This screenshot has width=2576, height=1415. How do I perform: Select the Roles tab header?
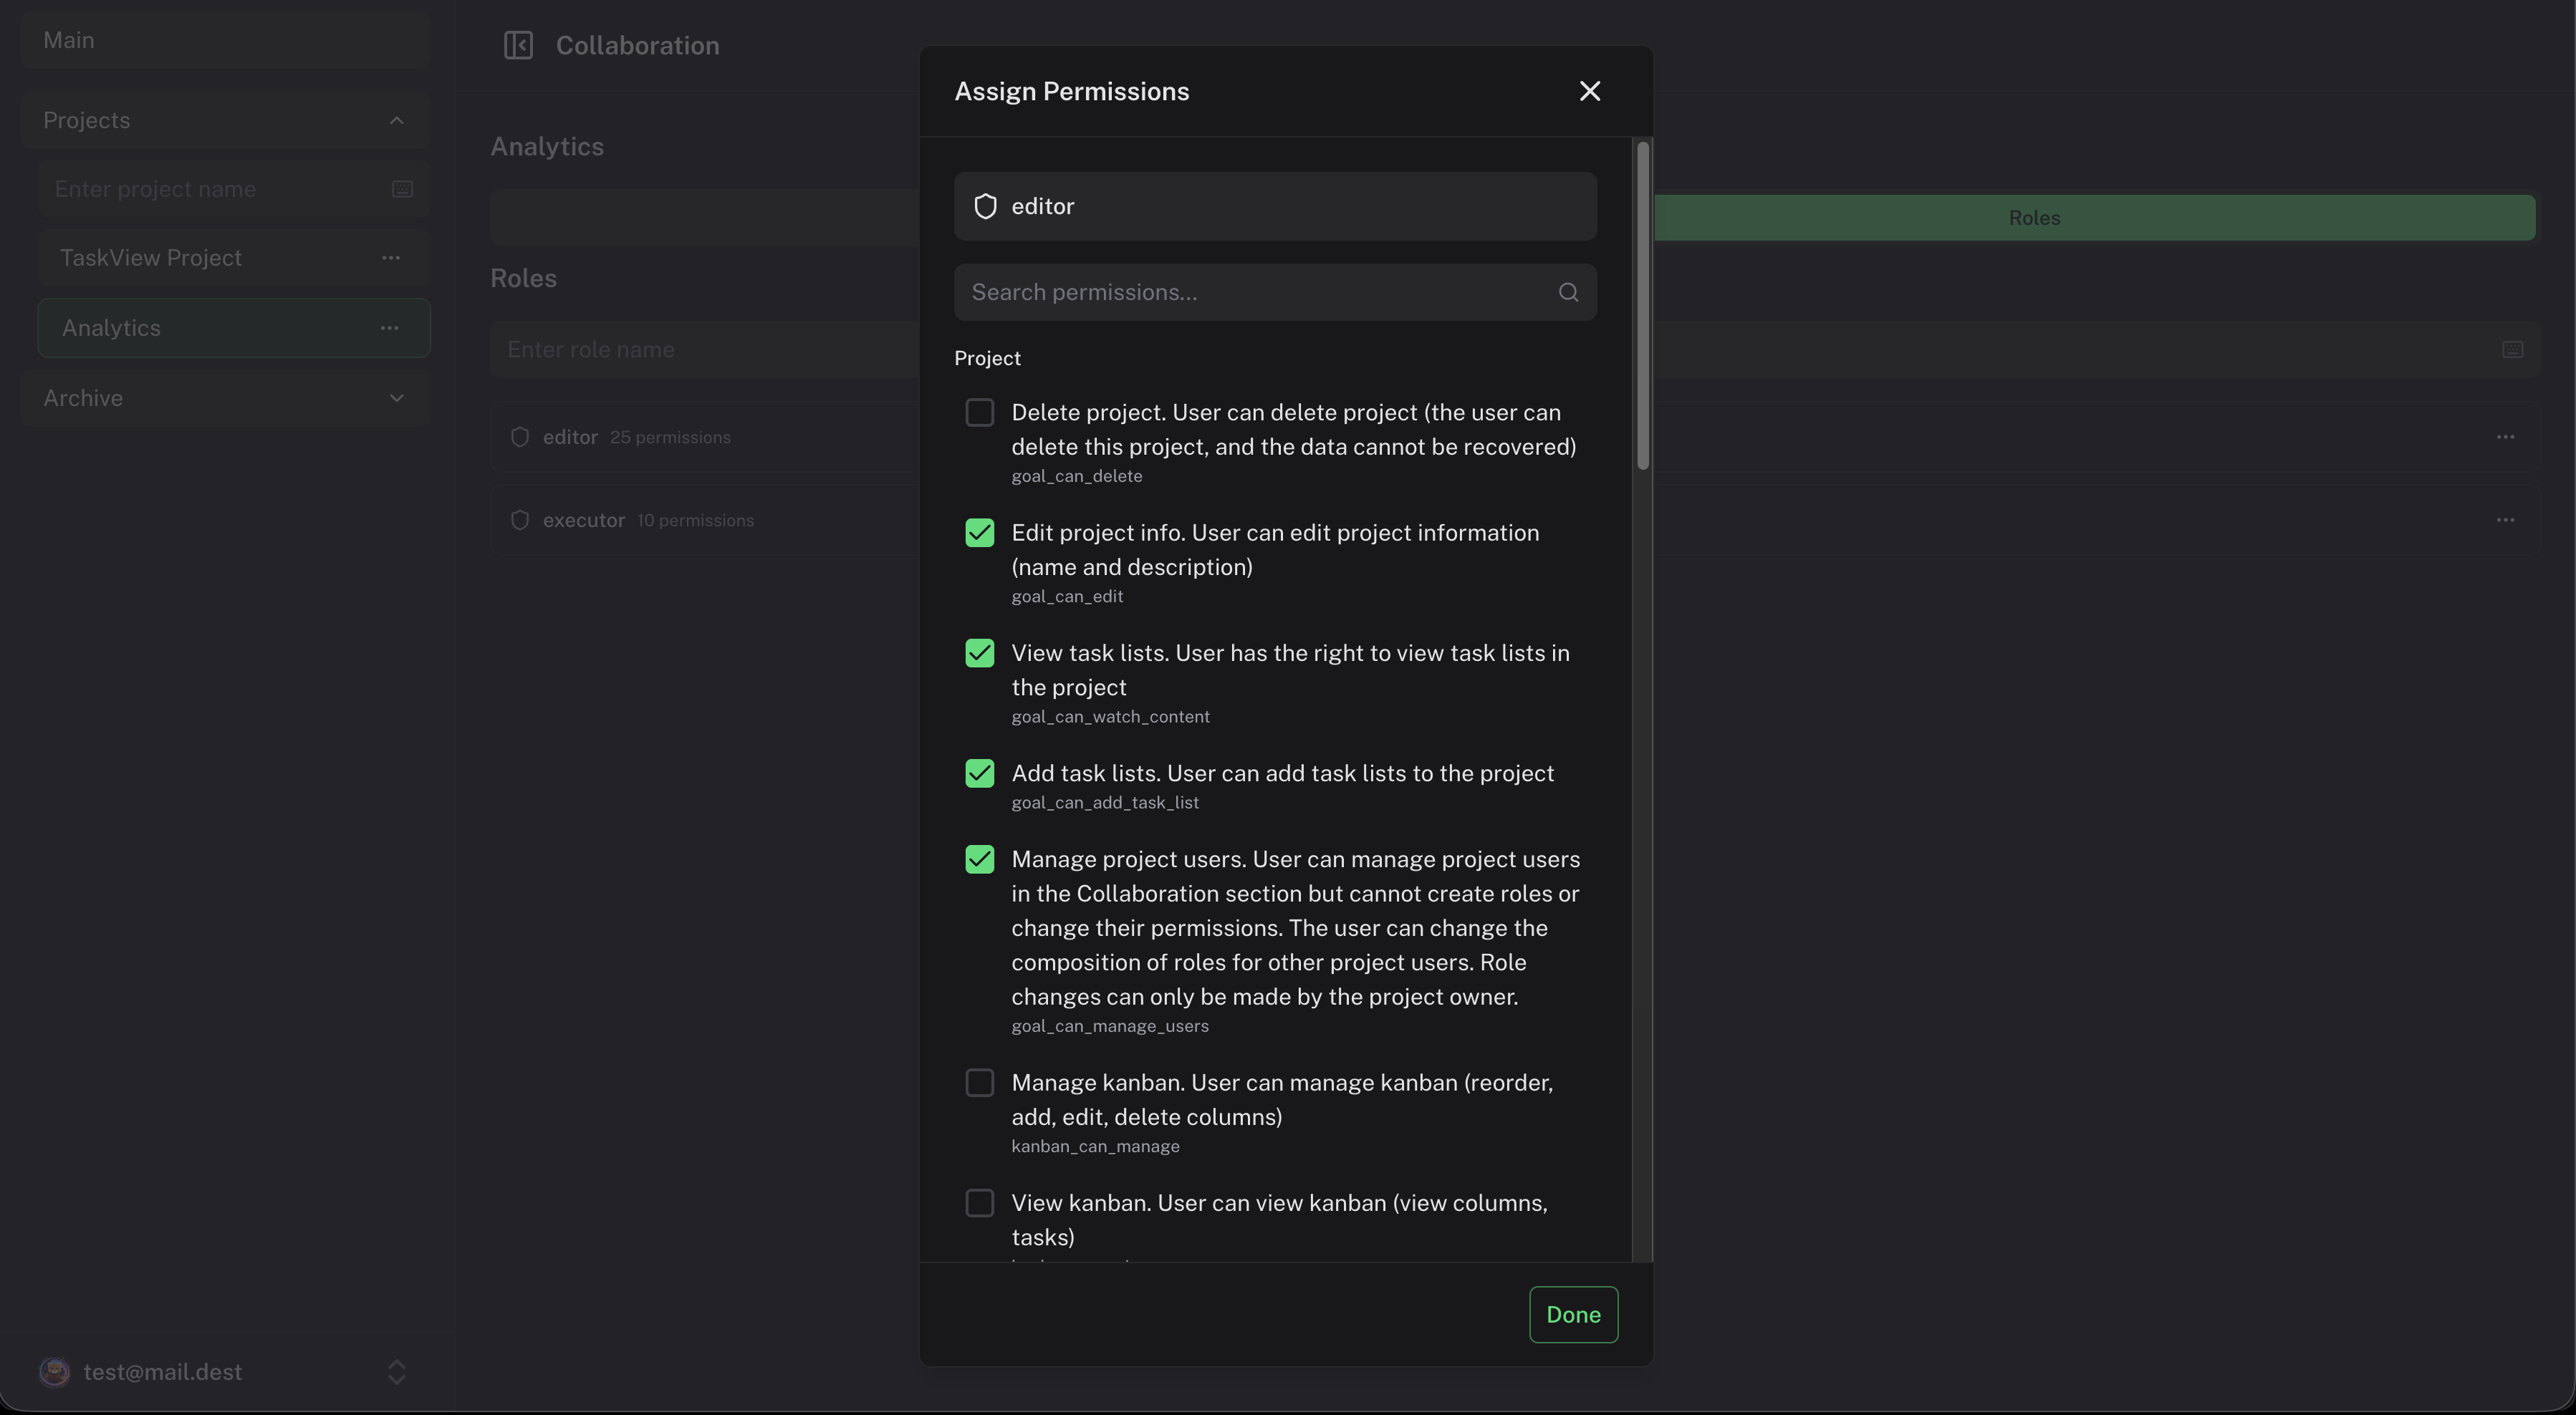click(x=2034, y=217)
